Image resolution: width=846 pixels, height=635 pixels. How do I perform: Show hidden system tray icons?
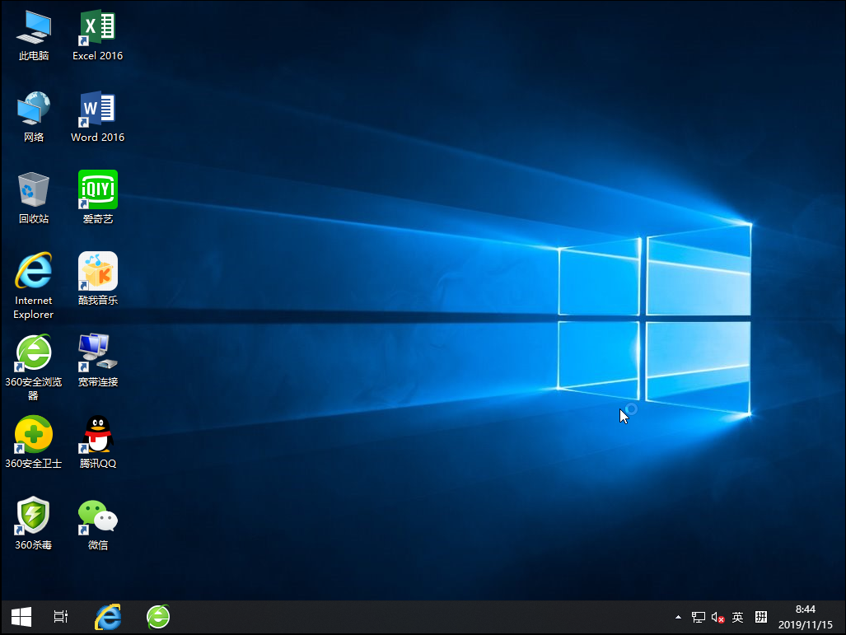coord(678,617)
